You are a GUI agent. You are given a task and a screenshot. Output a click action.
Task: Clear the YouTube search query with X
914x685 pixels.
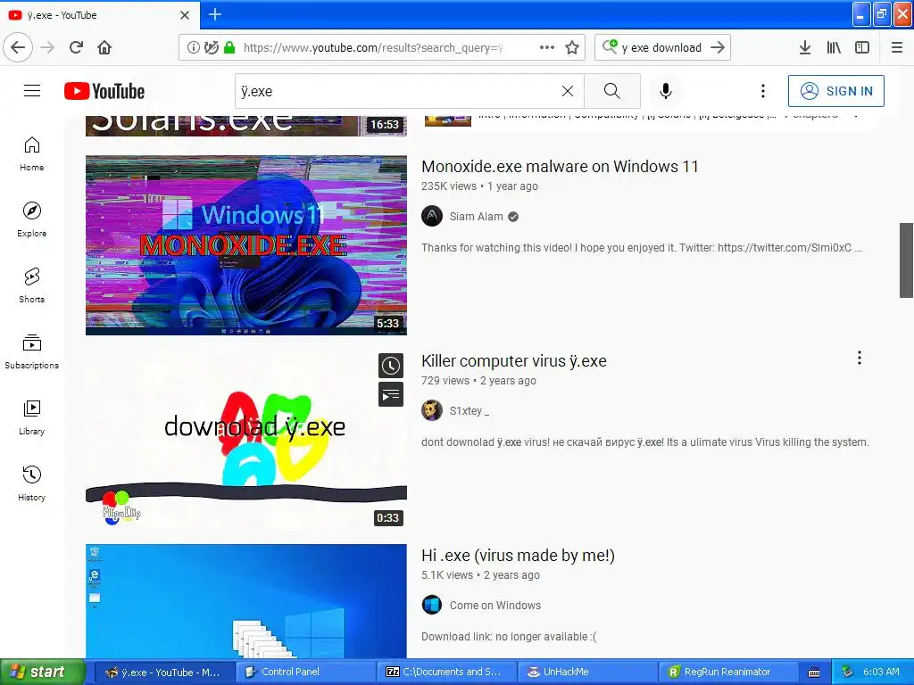567,91
